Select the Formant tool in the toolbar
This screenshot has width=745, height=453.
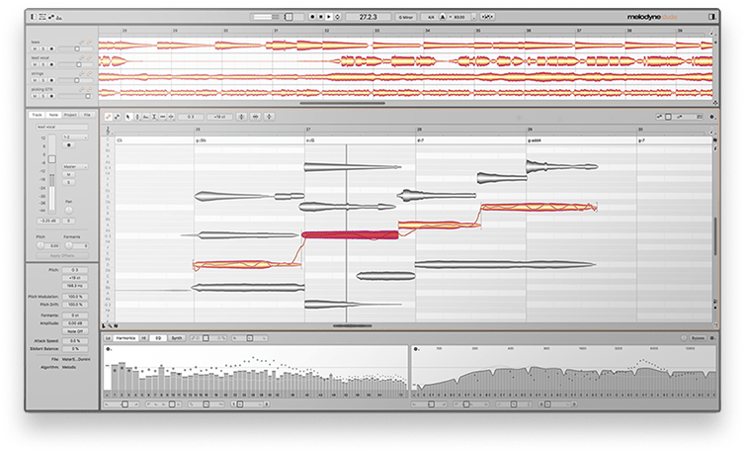point(144,116)
